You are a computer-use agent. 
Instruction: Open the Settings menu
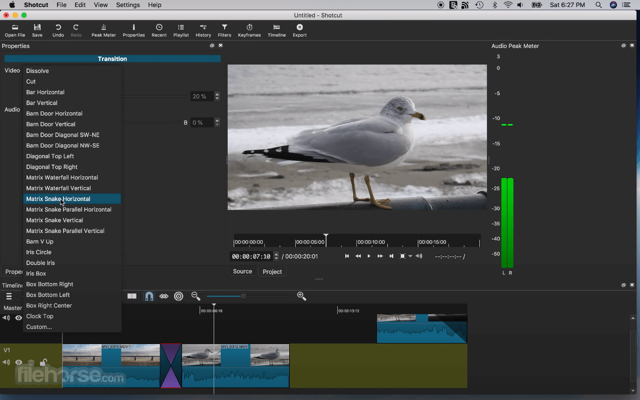pyautogui.click(x=128, y=5)
